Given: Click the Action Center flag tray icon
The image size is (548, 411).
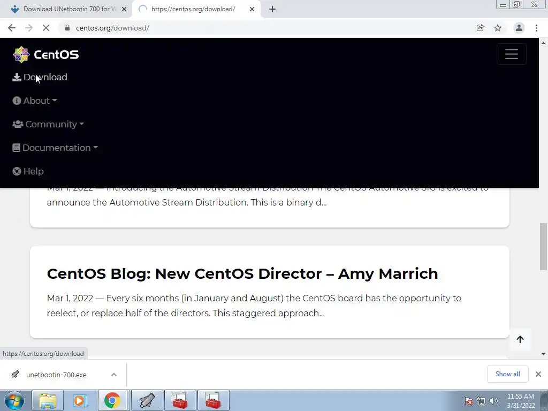Looking at the screenshot, I should pos(468,401).
